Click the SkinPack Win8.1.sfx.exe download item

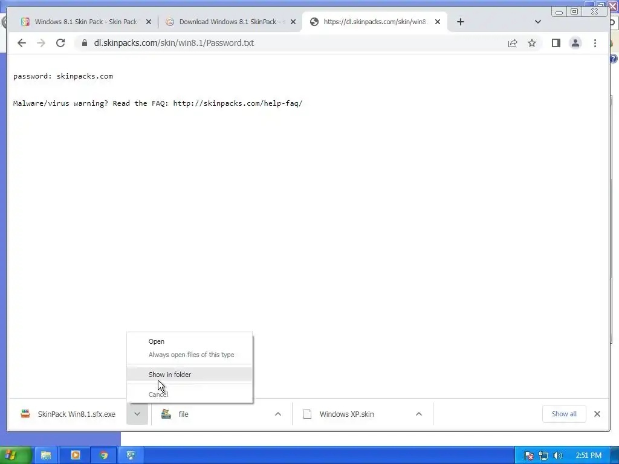[x=68, y=414]
